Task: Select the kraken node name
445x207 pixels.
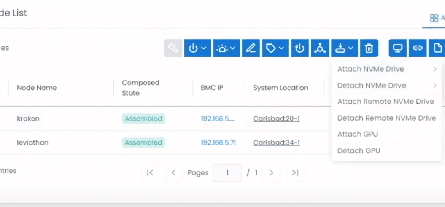Action: point(28,118)
